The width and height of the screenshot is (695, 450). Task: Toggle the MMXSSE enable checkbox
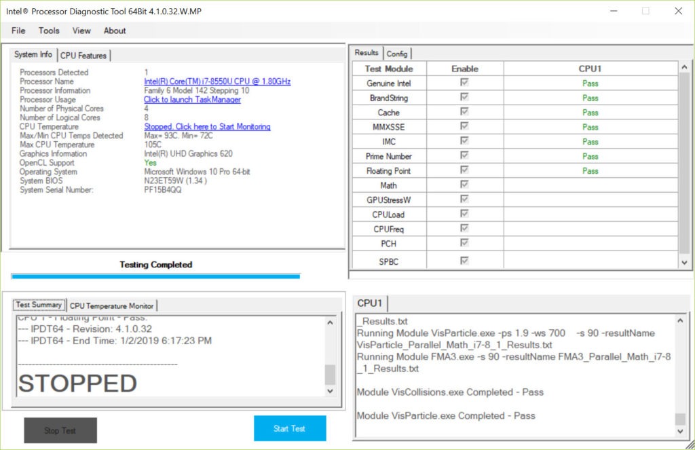464,126
